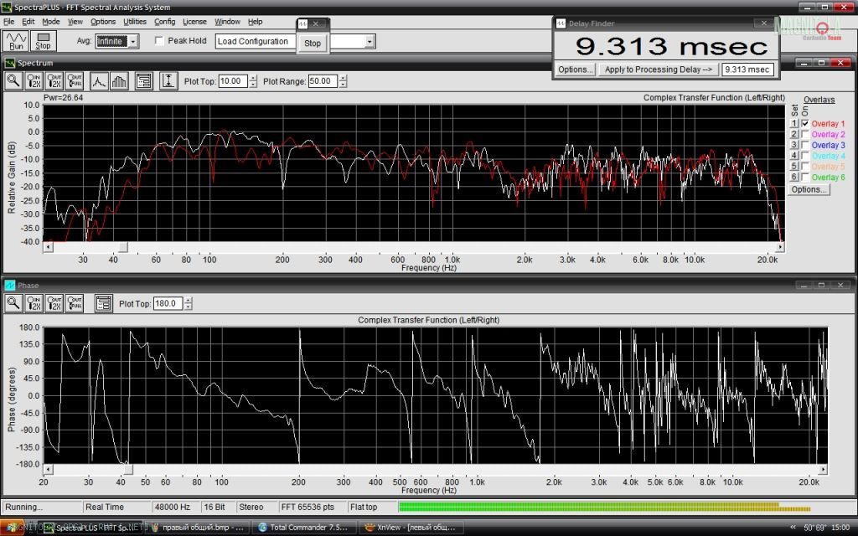The width and height of the screenshot is (858, 536).
Task: Open the Avg Infinite dropdown
Action: [x=133, y=42]
